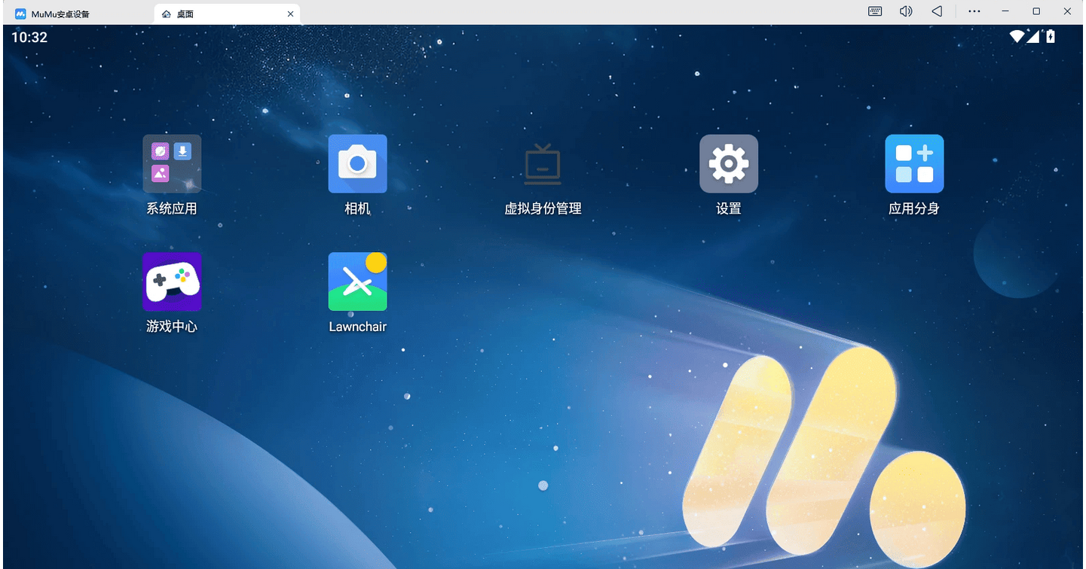Screen dimensions: 1086x569
Task: Click the back triangle icon in title bar
Action: 937,11
